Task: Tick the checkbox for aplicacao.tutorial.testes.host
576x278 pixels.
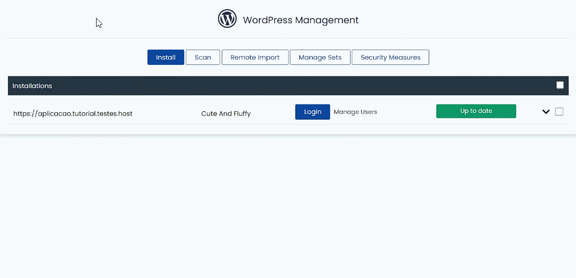Action: 559,112
